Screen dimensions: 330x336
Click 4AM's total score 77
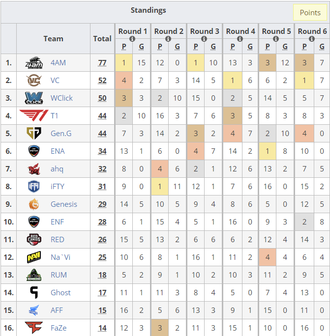(x=102, y=63)
